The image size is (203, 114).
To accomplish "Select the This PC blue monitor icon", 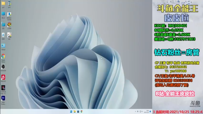I will tap(3, 14).
